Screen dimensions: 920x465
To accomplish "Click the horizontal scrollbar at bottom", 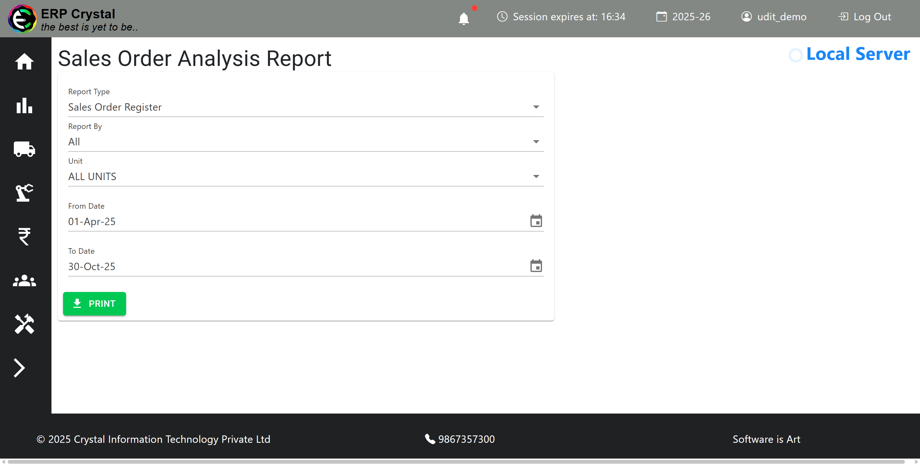I will (456, 462).
